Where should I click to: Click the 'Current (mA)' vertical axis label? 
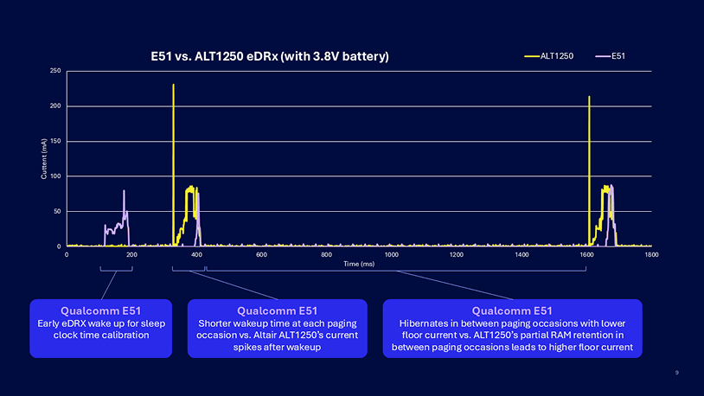[44, 159]
